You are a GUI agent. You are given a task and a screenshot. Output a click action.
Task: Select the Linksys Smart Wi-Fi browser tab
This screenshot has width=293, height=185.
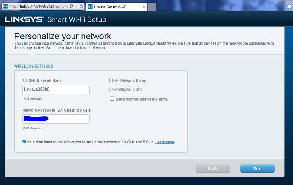(x=116, y=7)
